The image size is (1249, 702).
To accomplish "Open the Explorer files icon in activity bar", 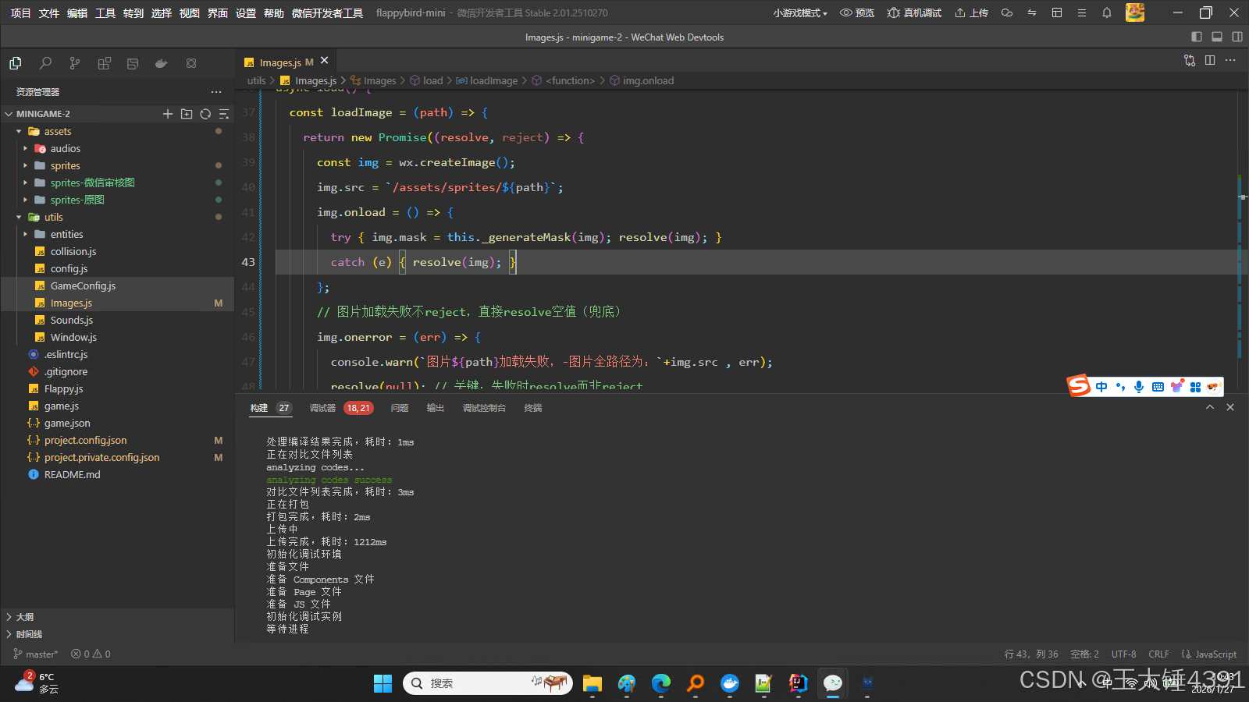I will pos(16,63).
